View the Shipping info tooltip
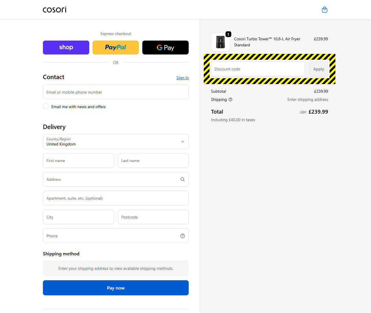The image size is (371, 313). (x=230, y=99)
